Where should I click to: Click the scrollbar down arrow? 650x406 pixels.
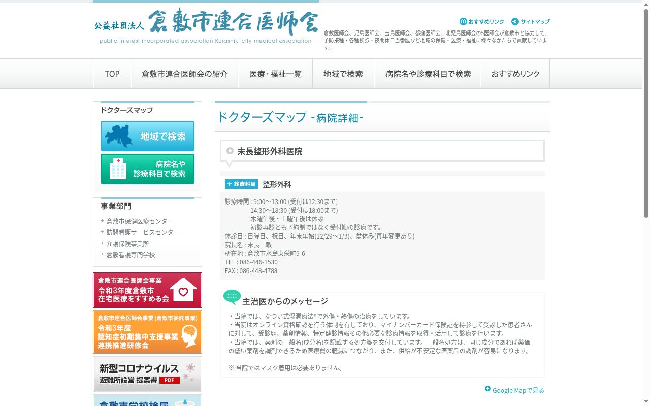(x=646, y=402)
